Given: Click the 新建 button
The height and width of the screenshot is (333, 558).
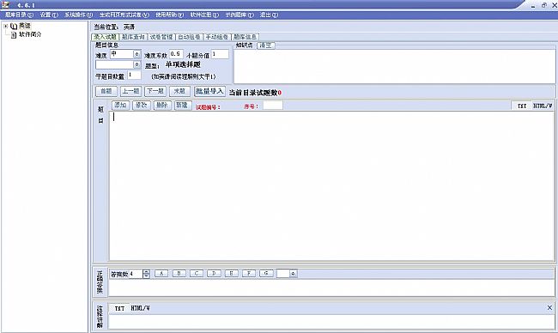Looking at the screenshot, I should (182, 106).
